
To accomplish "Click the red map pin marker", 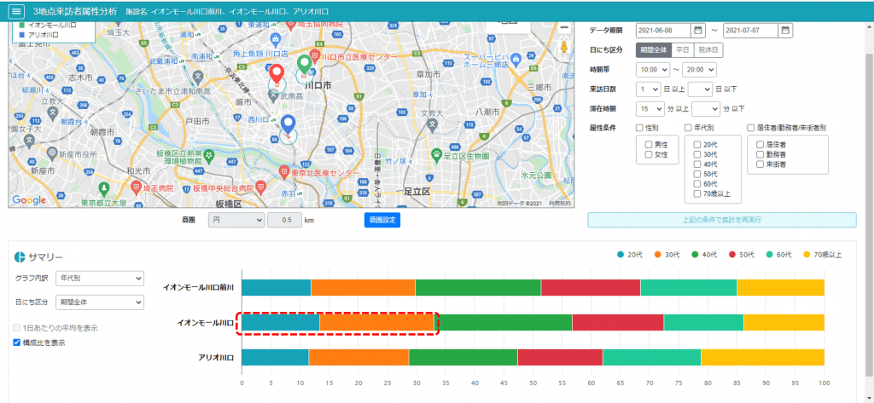I will (x=277, y=74).
